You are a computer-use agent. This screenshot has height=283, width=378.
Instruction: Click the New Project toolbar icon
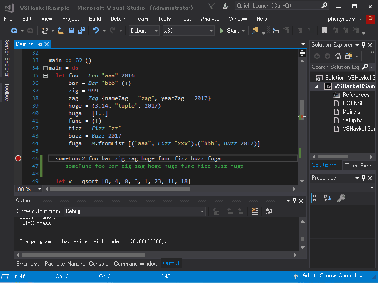pyautogui.click(x=44, y=31)
